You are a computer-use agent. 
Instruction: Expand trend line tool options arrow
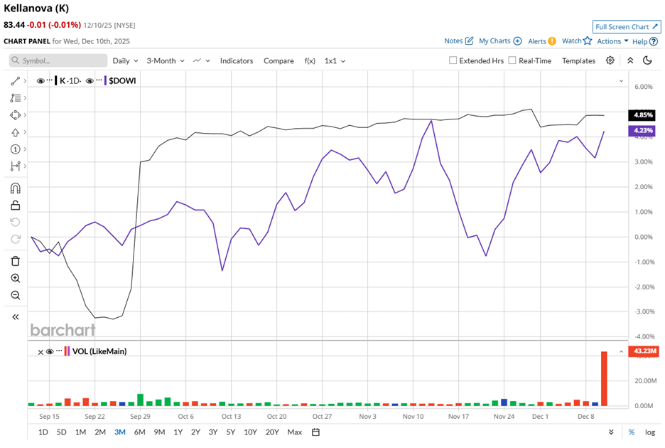point(25,80)
